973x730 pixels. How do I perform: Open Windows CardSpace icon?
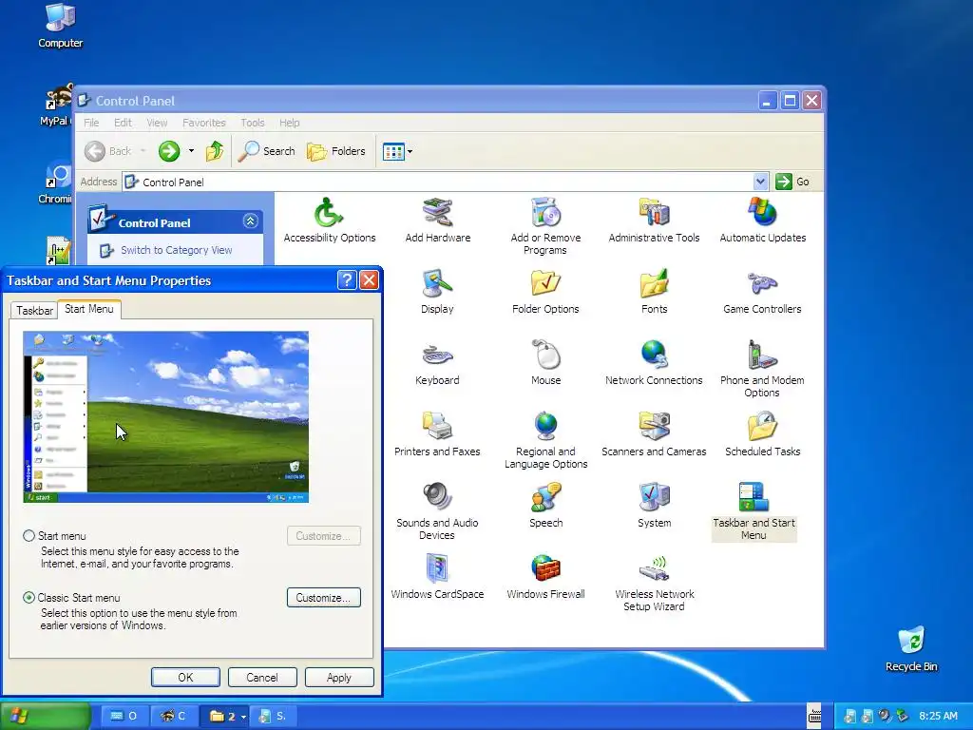[x=437, y=577]
